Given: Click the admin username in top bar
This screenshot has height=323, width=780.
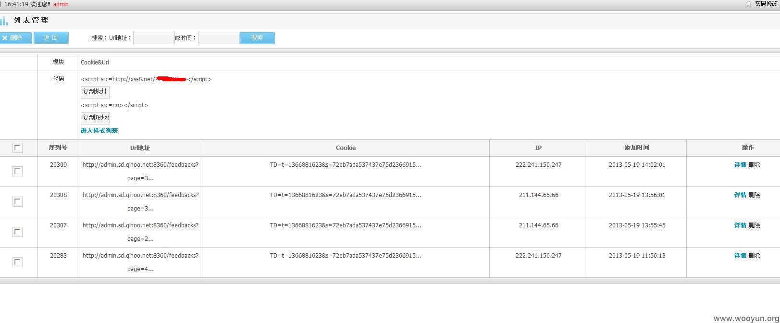Looking at the screenshot, I should (x=61, y=4).
